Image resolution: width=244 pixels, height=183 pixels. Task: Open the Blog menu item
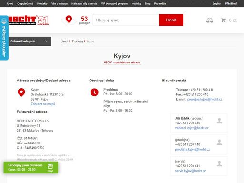(x=147, y=3)
